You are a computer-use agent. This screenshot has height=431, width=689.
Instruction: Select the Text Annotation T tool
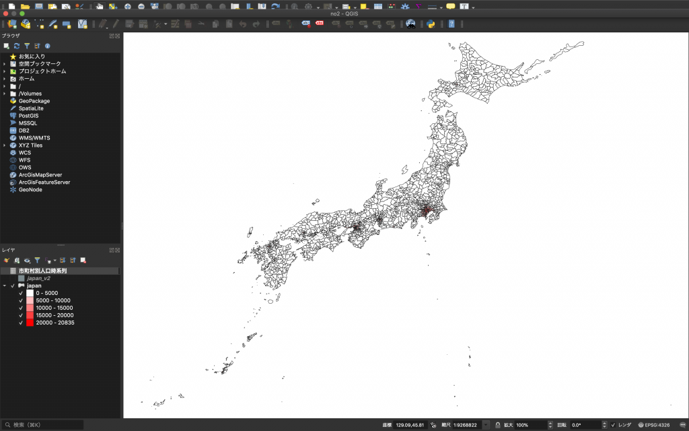[x=464, y=6]
